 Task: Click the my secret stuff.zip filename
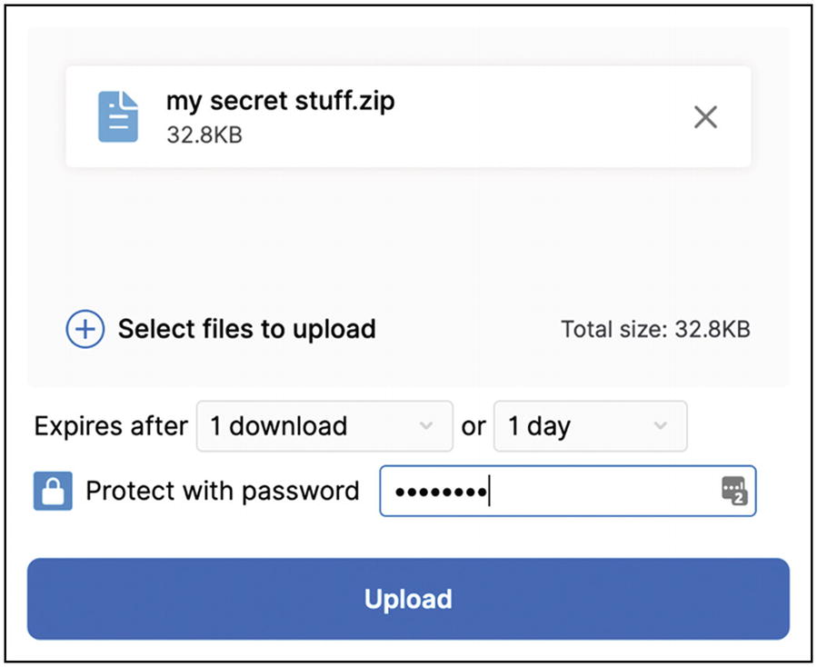point(280,101)
